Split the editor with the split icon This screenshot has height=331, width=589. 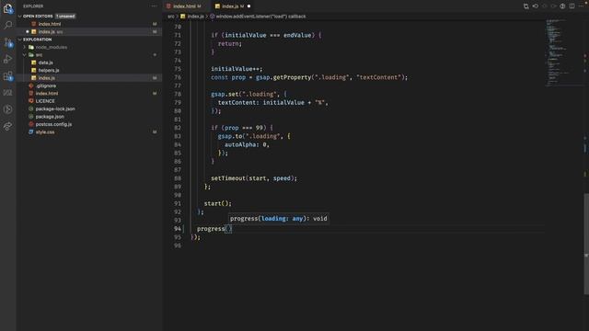coord(572,6)
